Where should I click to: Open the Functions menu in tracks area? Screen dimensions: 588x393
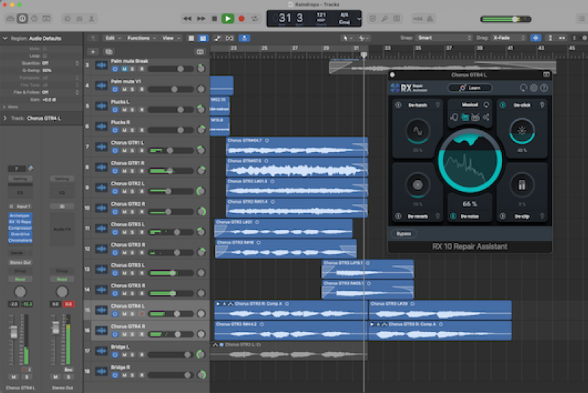click(x=141, y=38)
